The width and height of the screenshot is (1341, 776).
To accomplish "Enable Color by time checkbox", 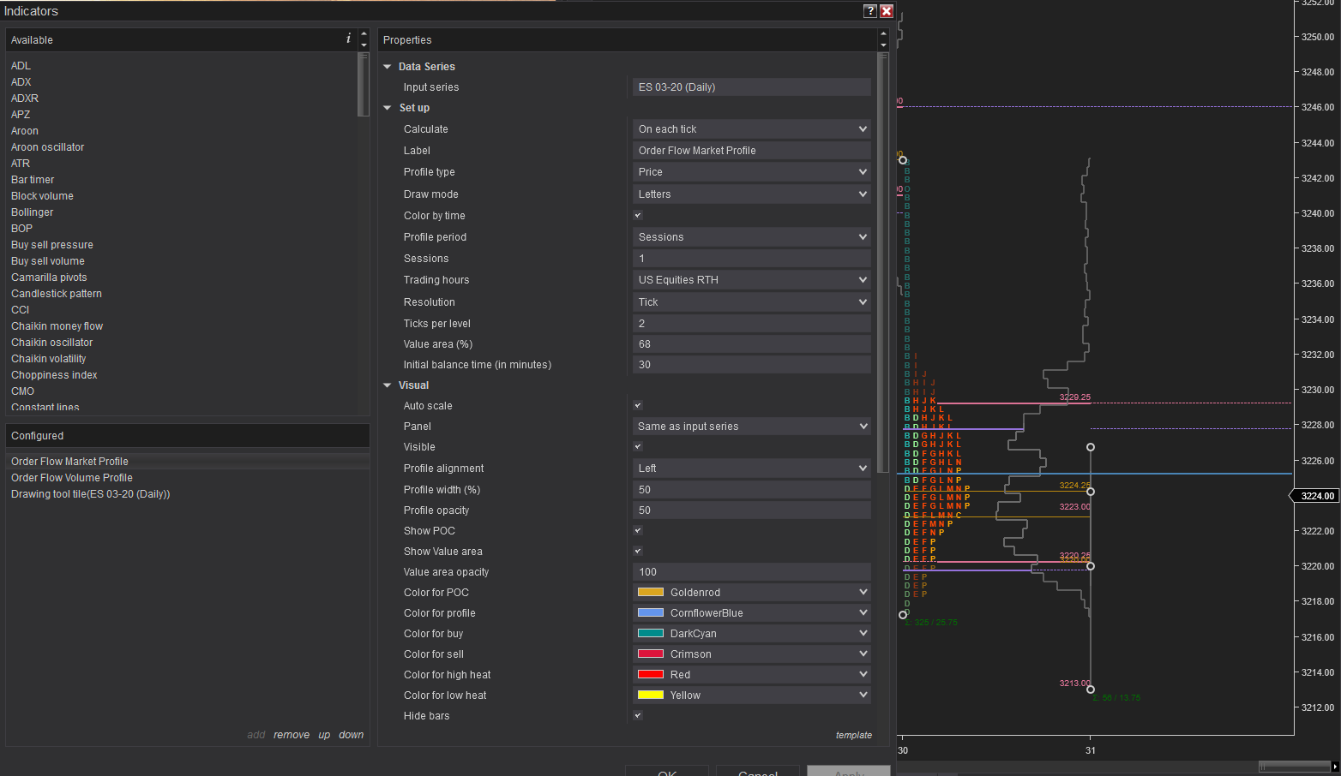I will [x=637, y=215].
